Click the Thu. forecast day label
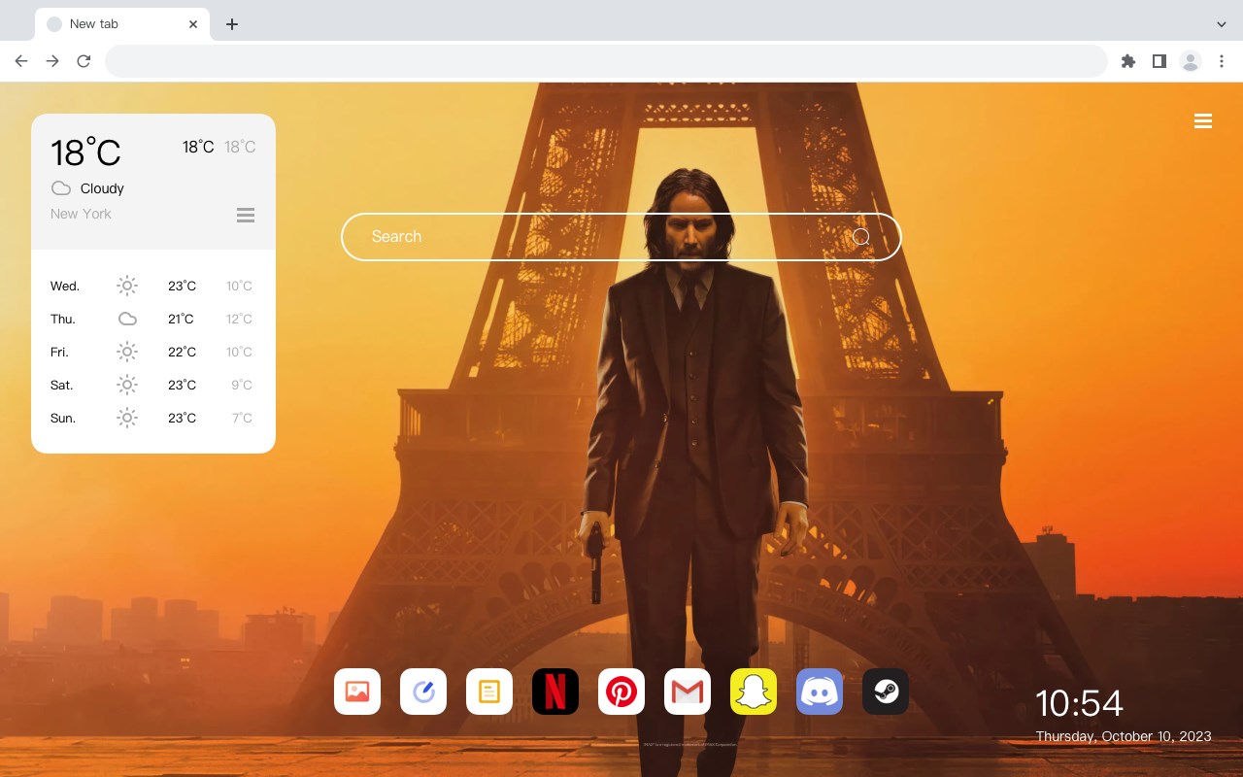The image size is (1243, 777). (x=63, y=319)
